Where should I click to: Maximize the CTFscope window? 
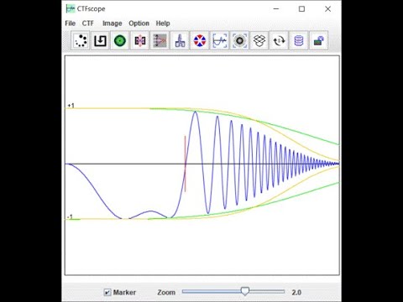[301, 9]
